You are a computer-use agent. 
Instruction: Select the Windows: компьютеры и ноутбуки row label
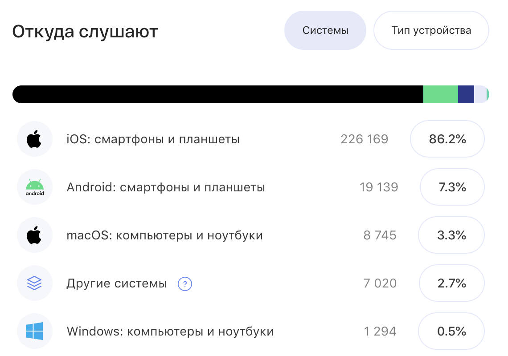(x=170, y=332)
